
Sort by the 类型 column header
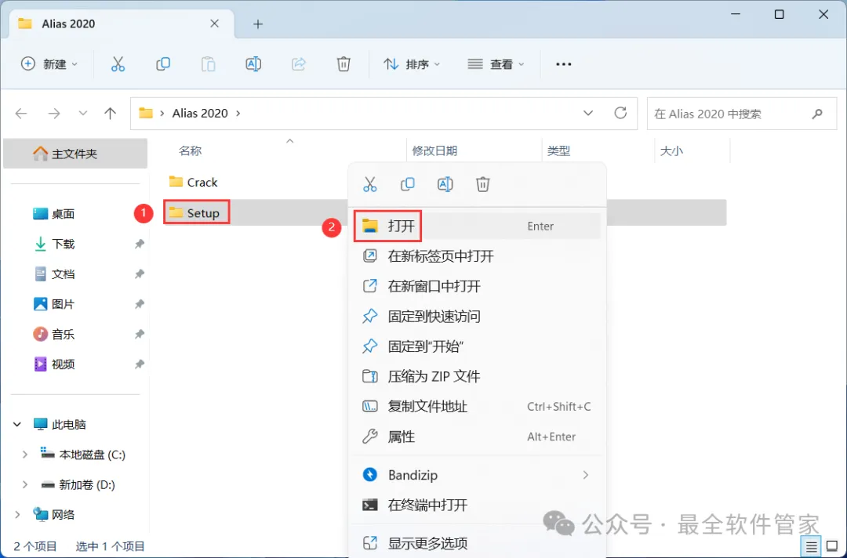pyautogui.click(x=558, y=151)
